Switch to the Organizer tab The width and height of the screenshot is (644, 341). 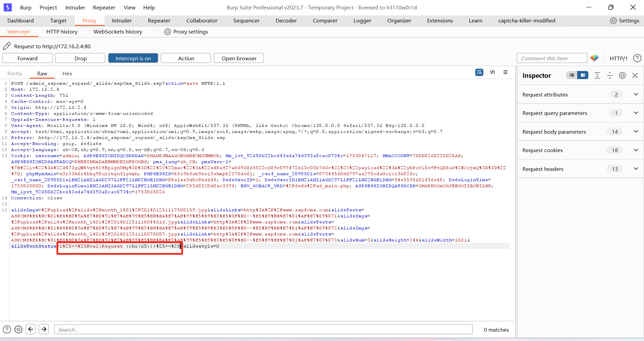(x=399, y=20)
